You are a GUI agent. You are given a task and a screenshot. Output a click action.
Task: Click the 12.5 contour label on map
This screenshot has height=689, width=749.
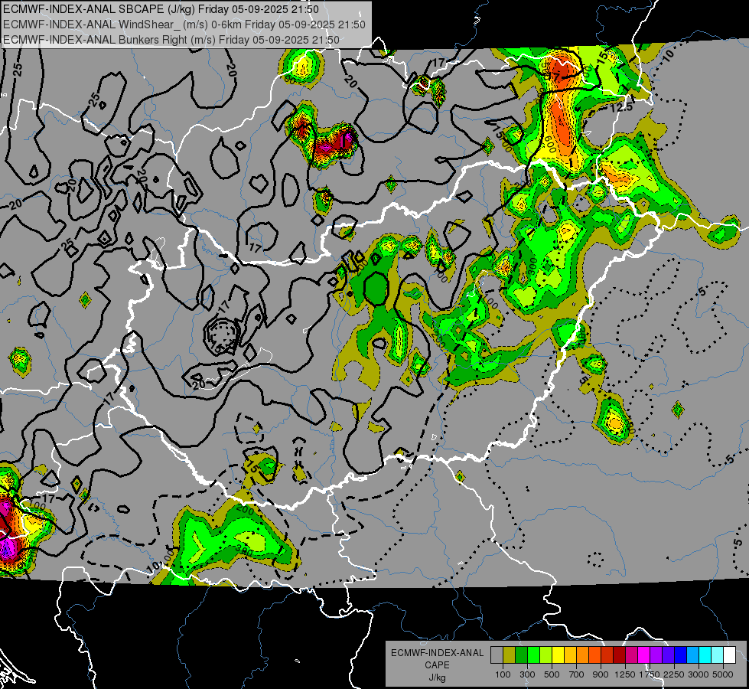coord(621,107)
